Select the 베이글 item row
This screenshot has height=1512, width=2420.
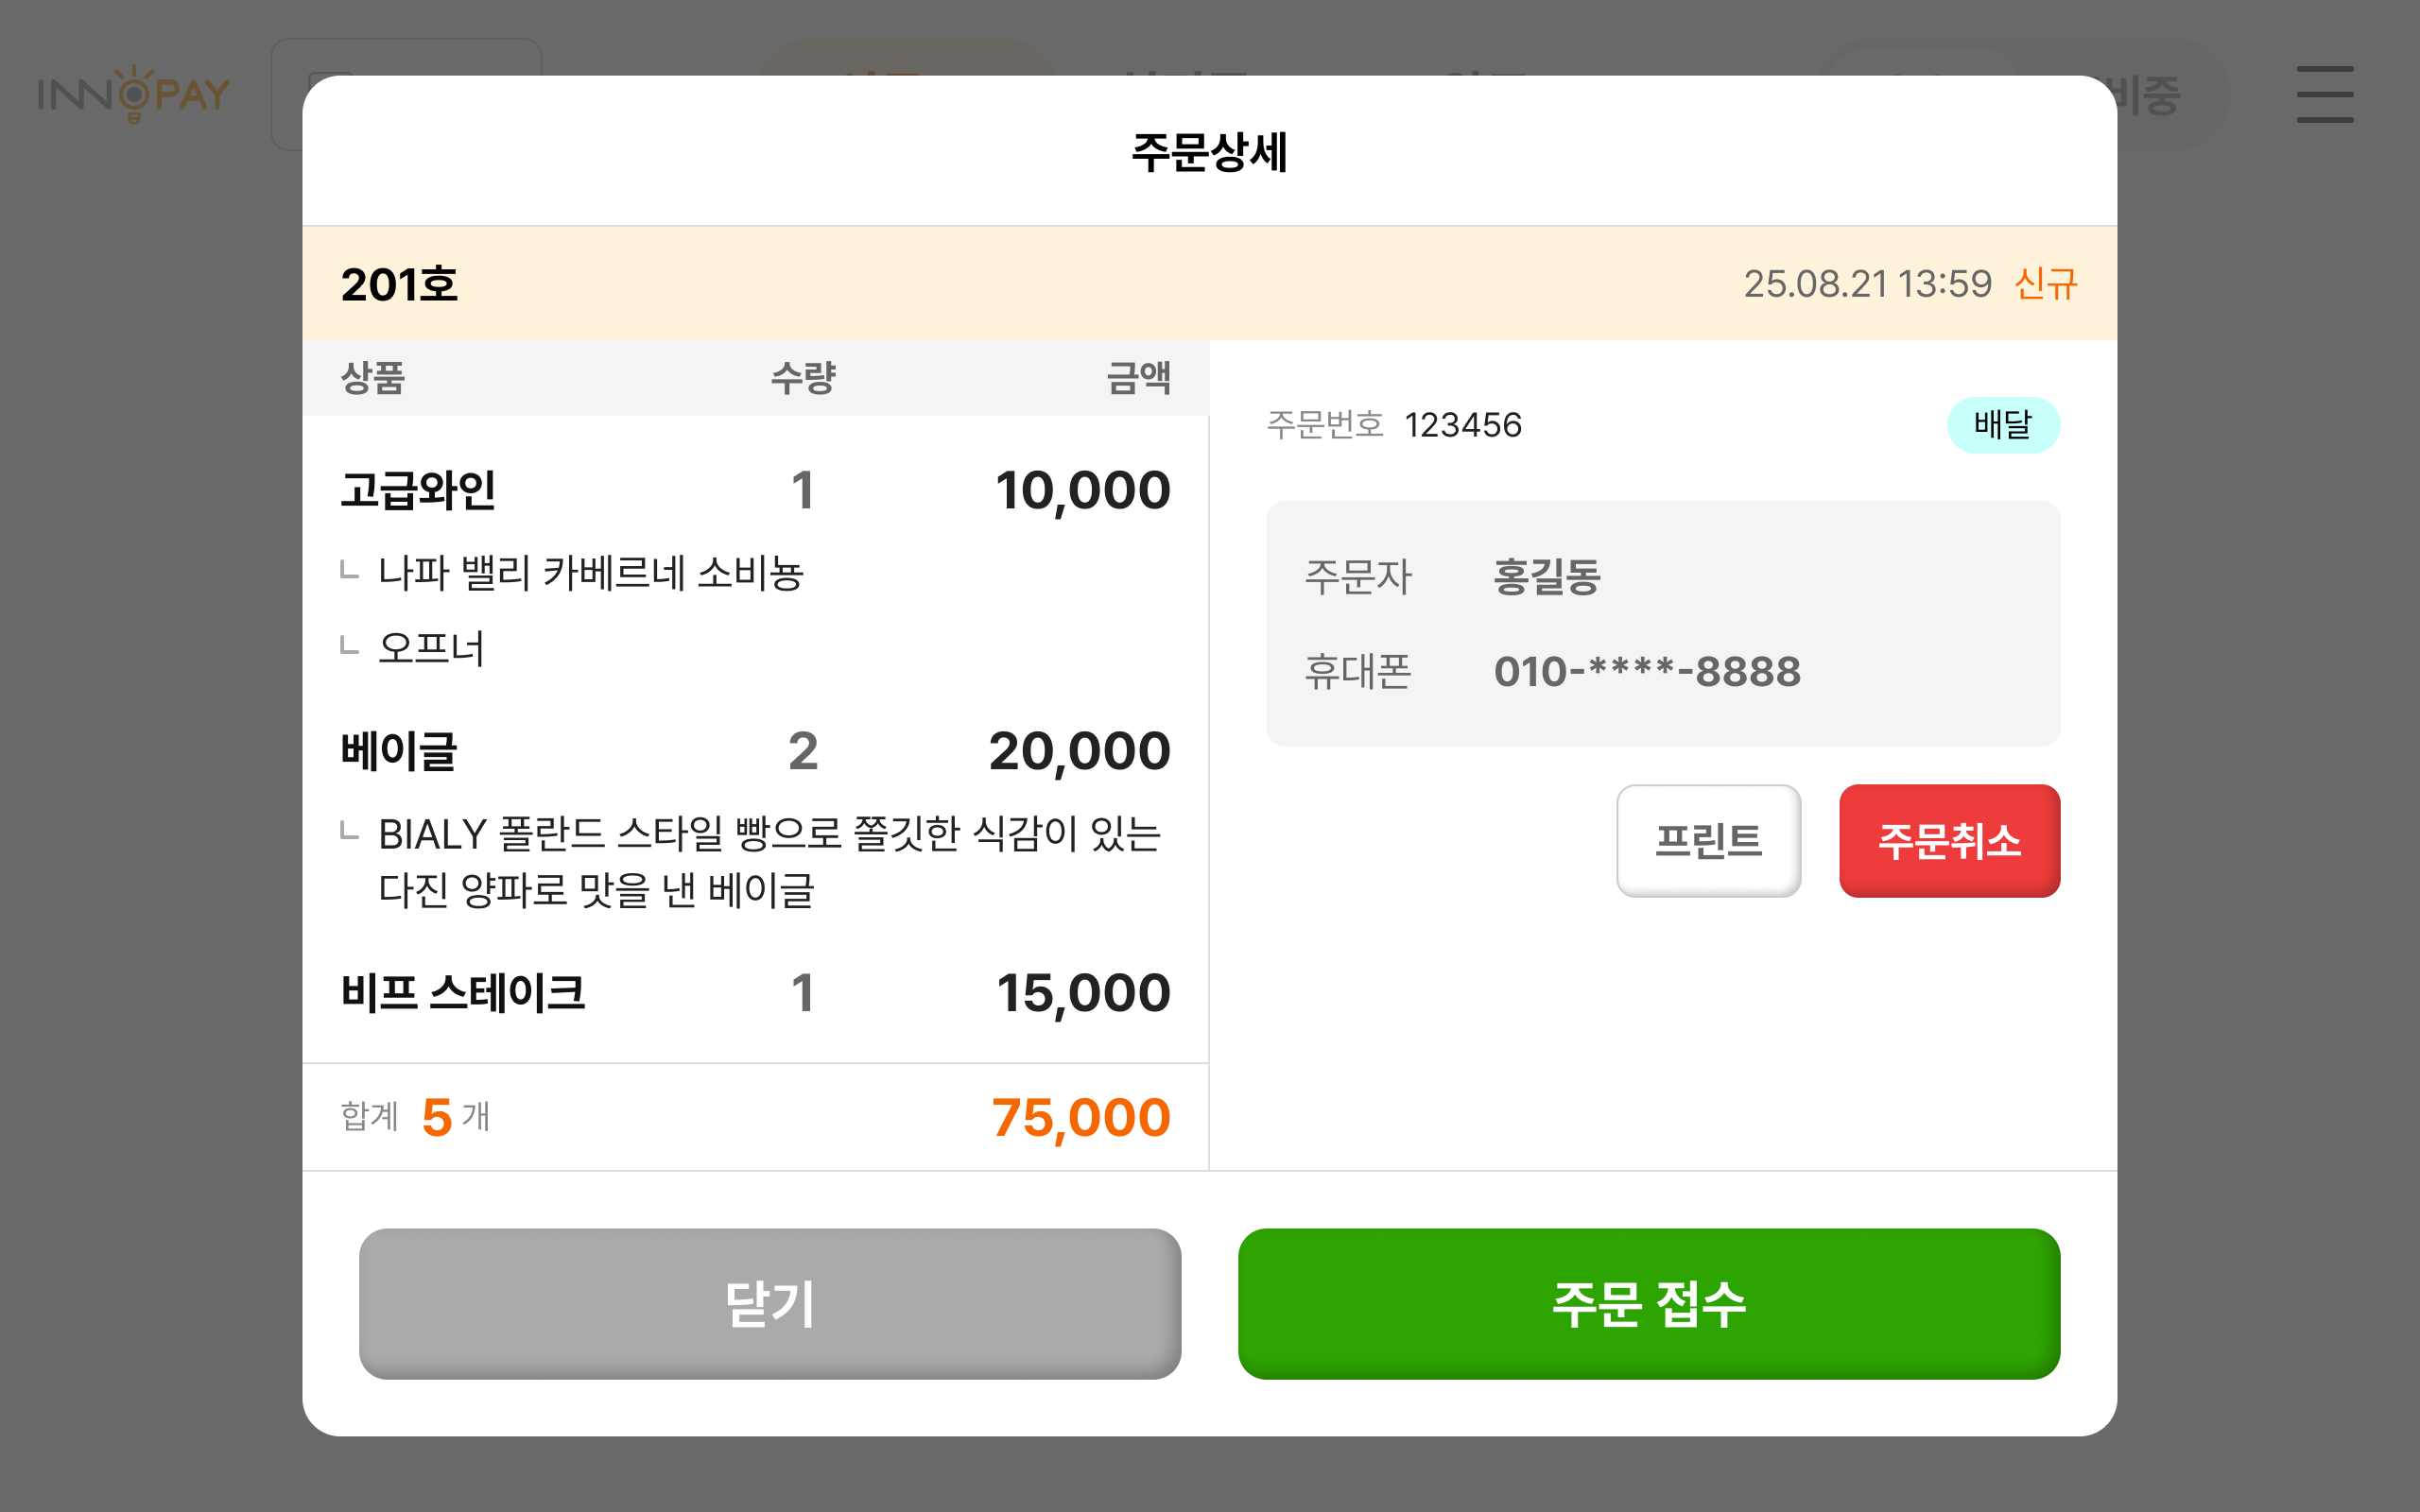click(x=399, y=751)
